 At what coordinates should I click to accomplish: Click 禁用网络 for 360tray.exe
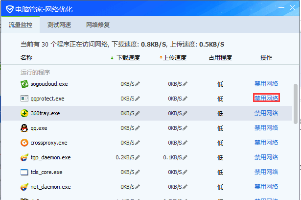point(266,113)
